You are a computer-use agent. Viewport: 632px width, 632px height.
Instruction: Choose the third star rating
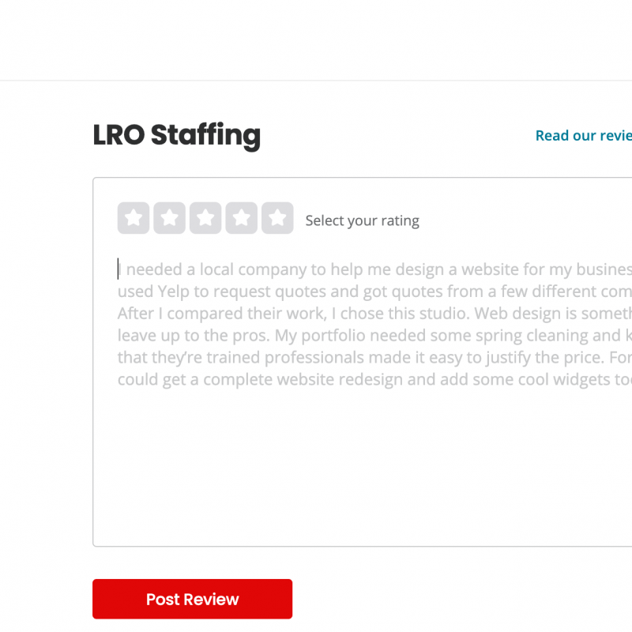pyautogui.click(x=205, y=219)
